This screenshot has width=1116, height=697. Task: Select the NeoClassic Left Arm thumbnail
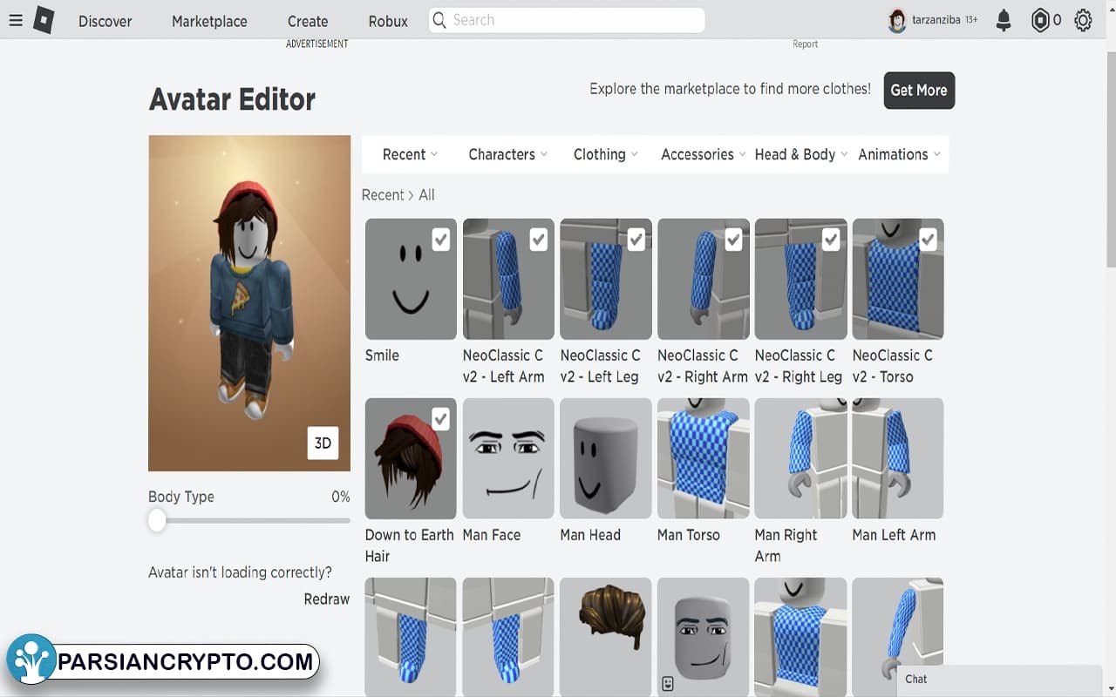508,279
